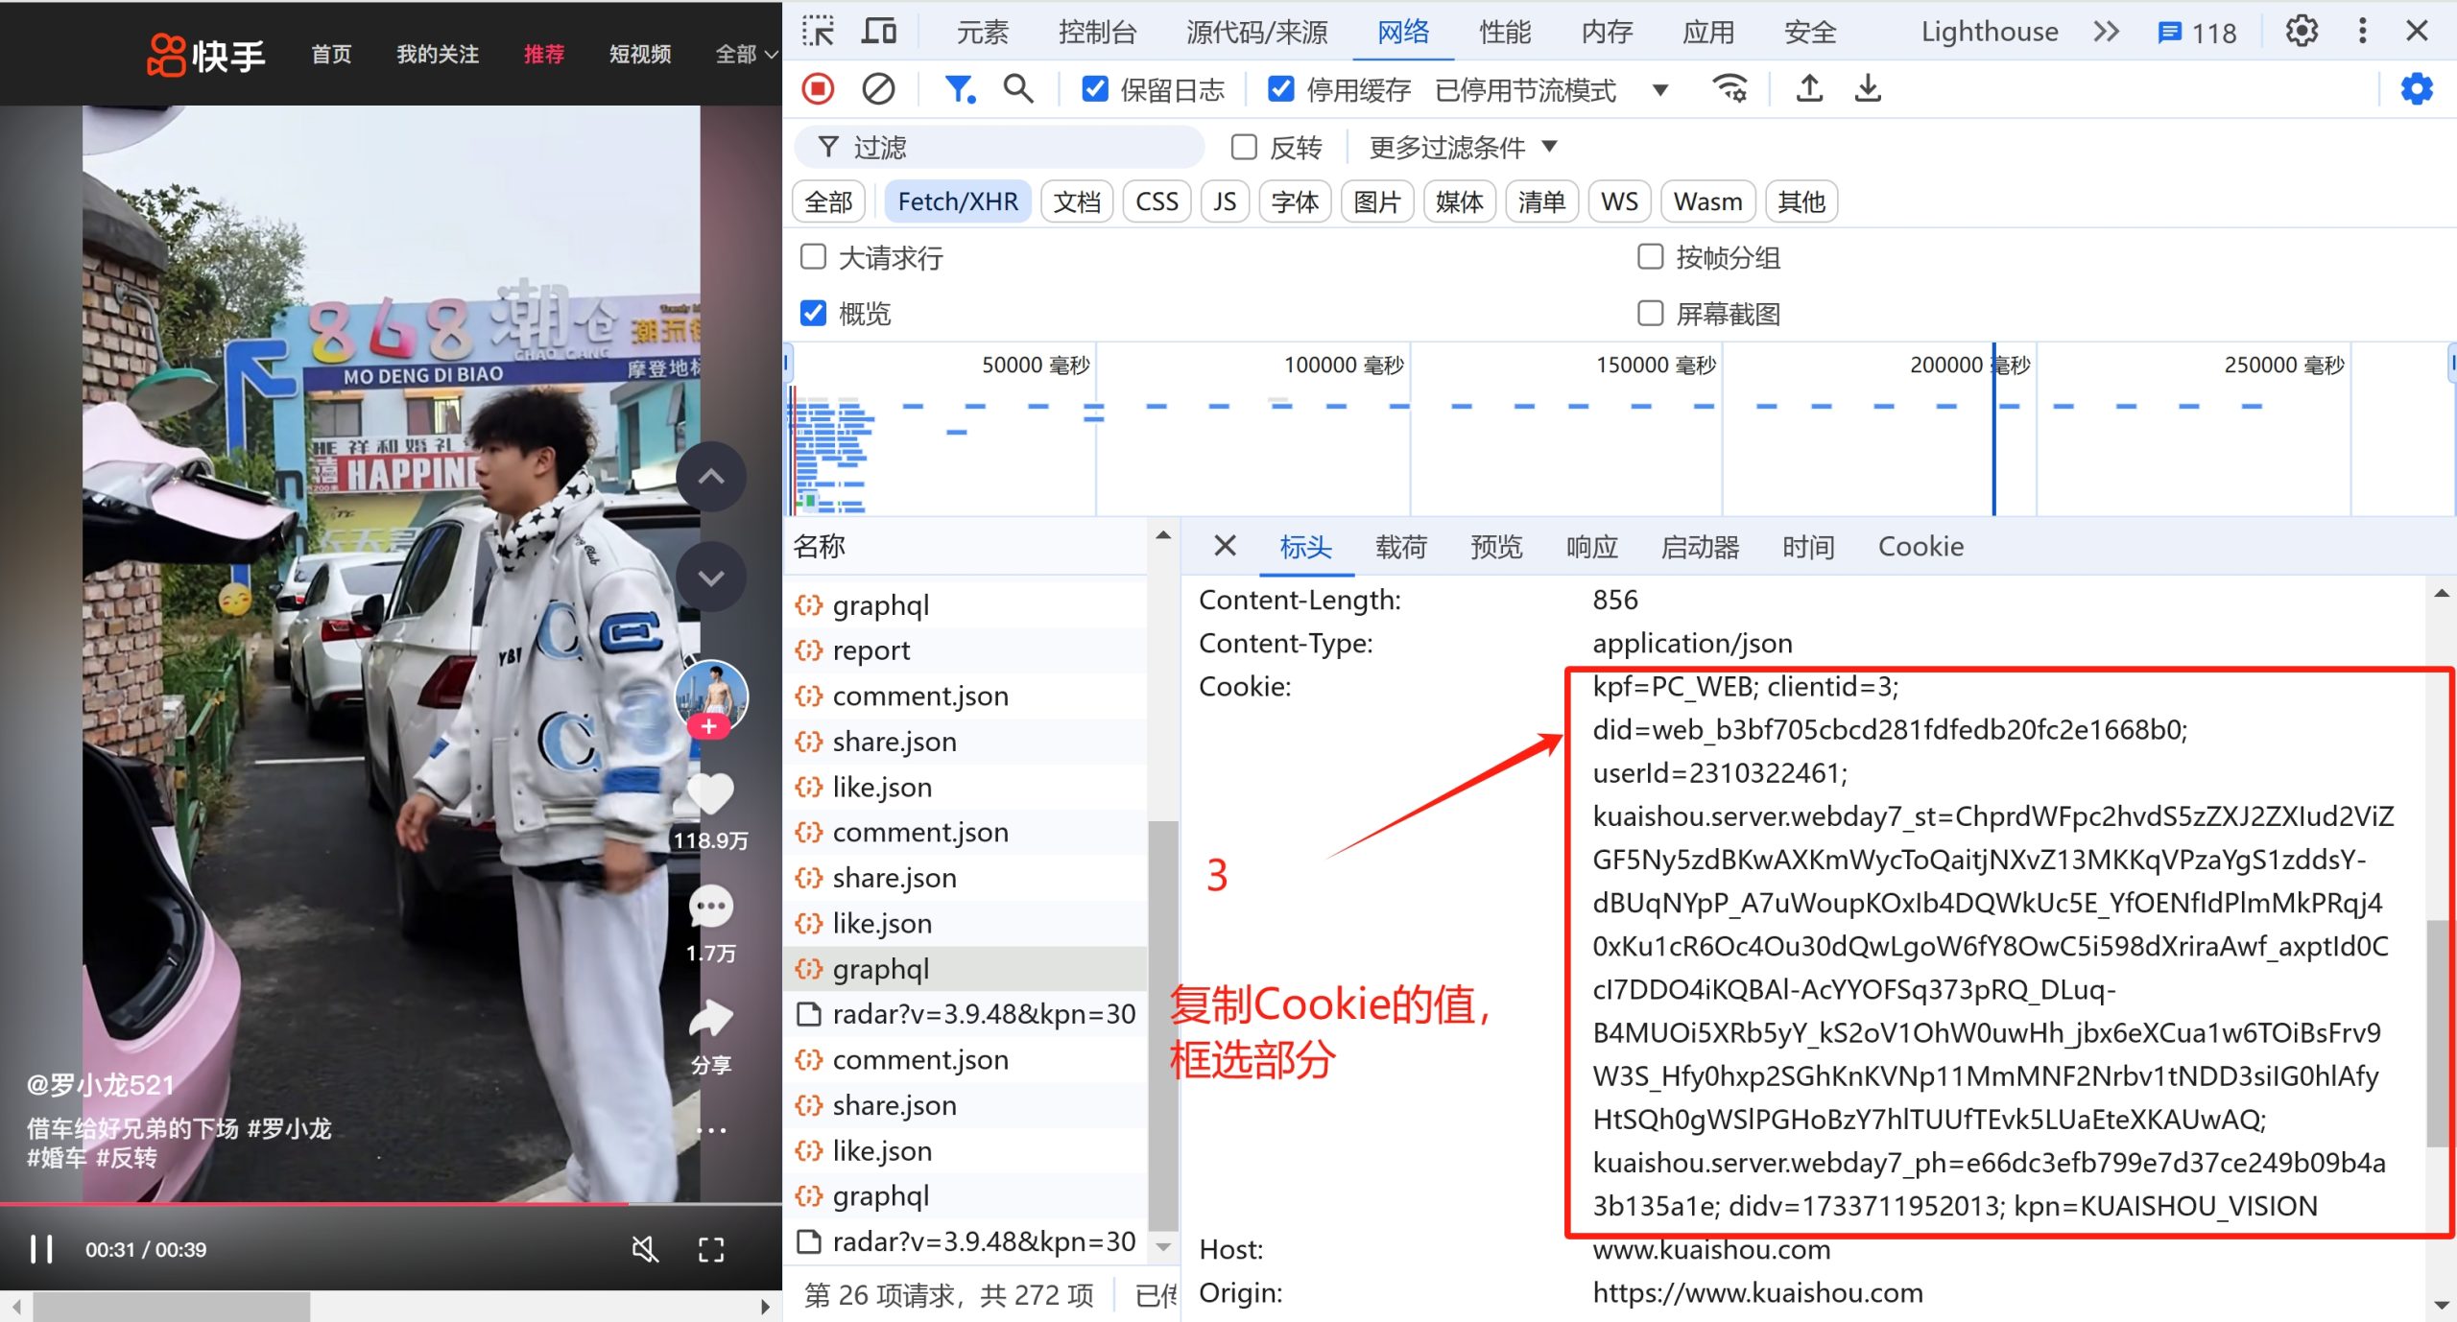Screen dimensions: 2457x1322
Task: Focus the network filter input
Action: pos(998,147)
